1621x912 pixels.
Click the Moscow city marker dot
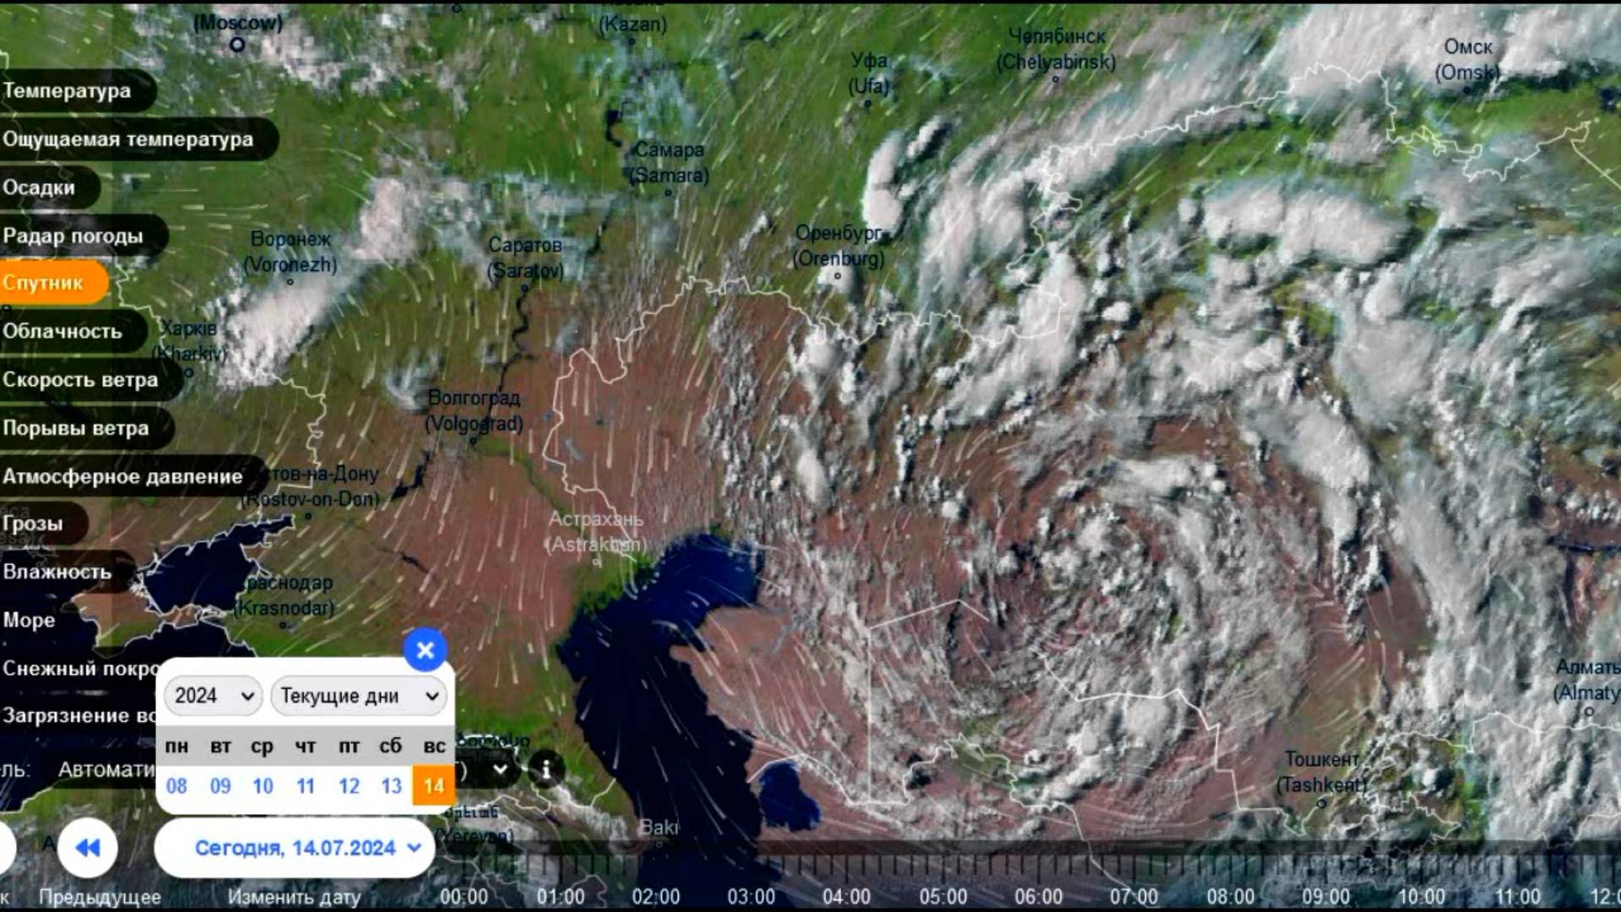point(237,44)
